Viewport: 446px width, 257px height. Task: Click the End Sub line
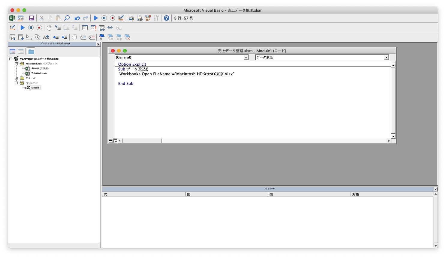pos(126,83)
